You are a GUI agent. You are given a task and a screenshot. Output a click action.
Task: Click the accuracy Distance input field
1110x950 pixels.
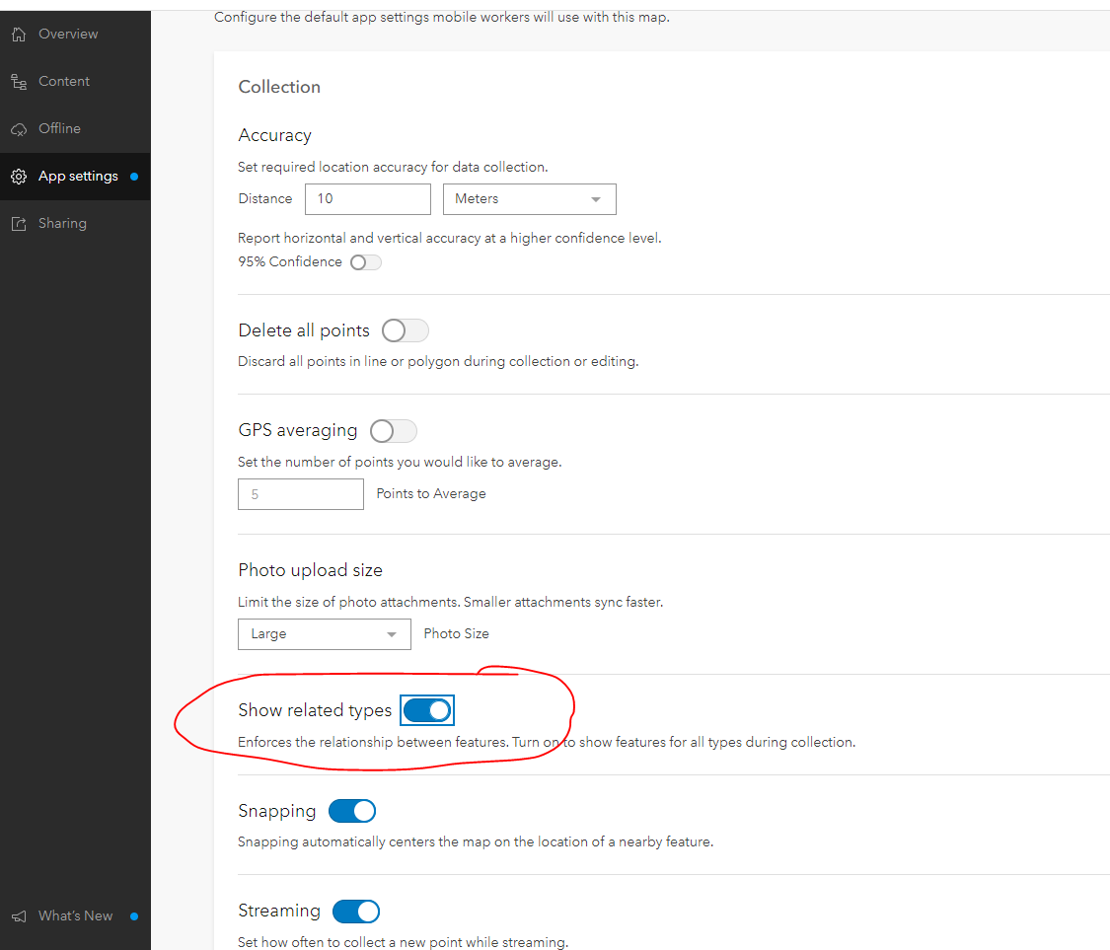pyautogui.click(x=367, y=199)
